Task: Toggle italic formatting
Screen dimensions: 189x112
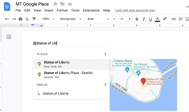Action: 144,19
